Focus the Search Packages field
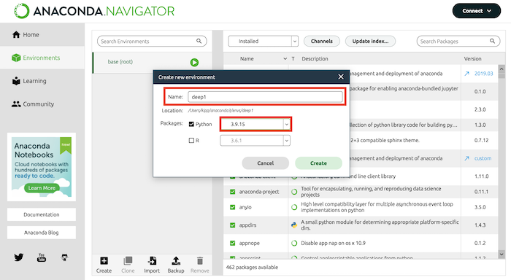The image size is (511, 280). click(x=458, y=41)
